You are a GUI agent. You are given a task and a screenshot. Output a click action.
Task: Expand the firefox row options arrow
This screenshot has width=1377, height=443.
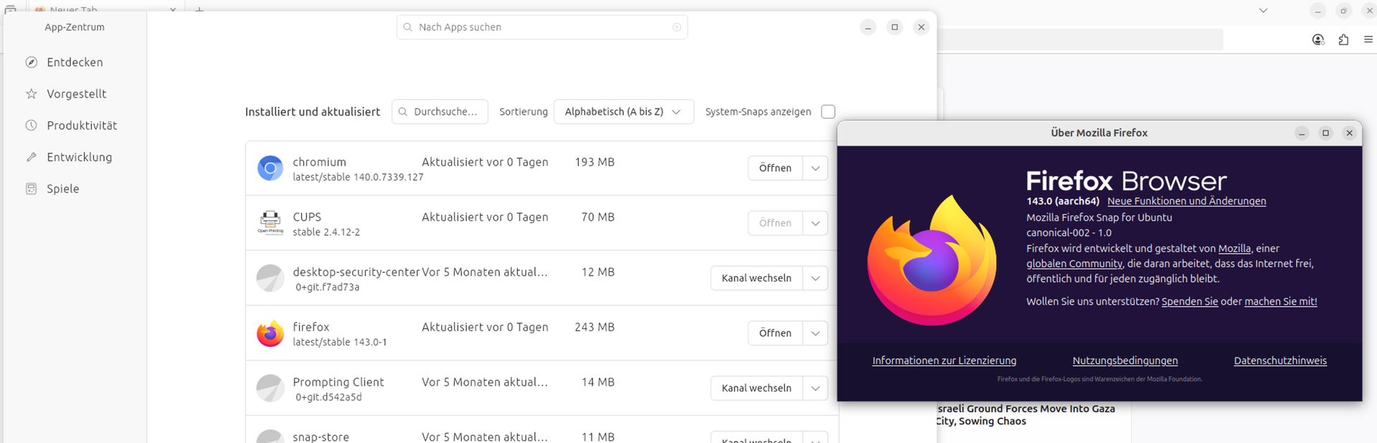[x=815, y=333]
